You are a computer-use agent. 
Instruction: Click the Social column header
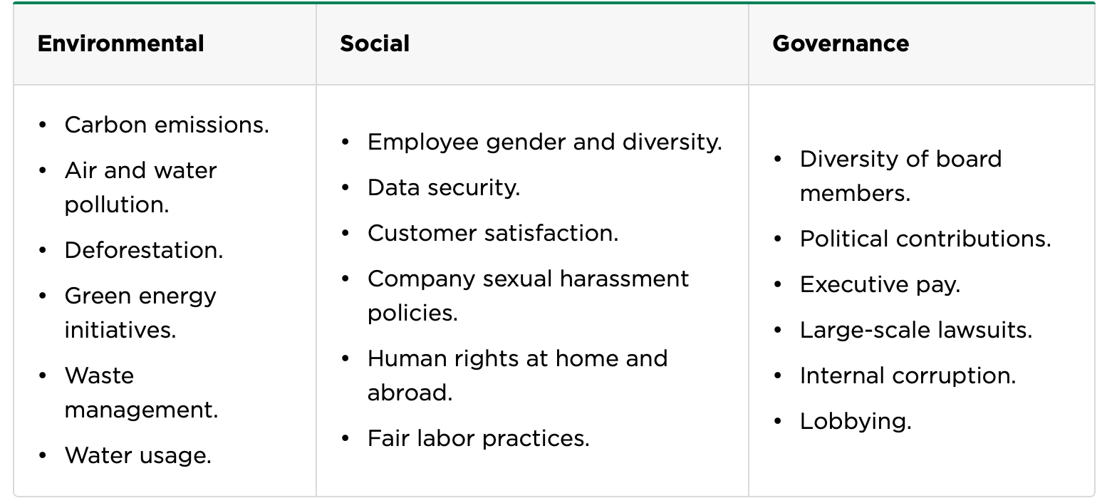click(x=374, y=43)
